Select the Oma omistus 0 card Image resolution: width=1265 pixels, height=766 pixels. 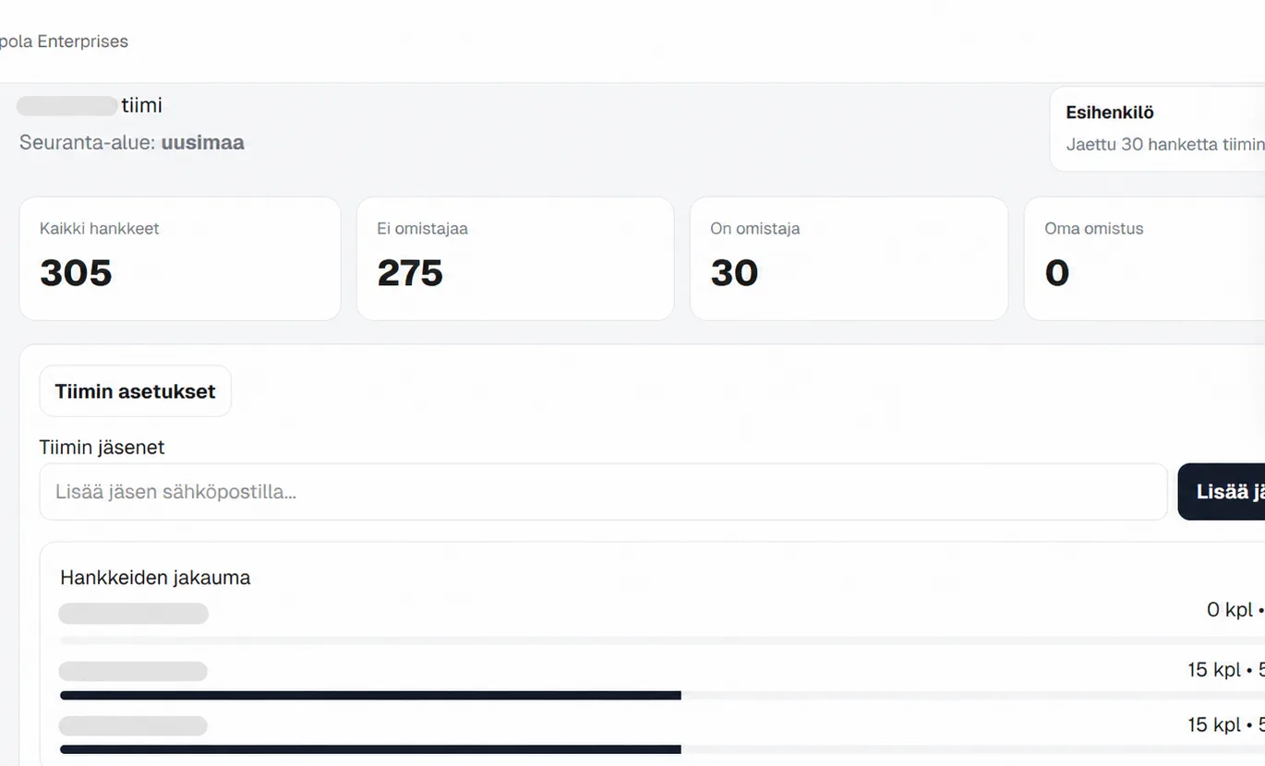(1145, 258)
